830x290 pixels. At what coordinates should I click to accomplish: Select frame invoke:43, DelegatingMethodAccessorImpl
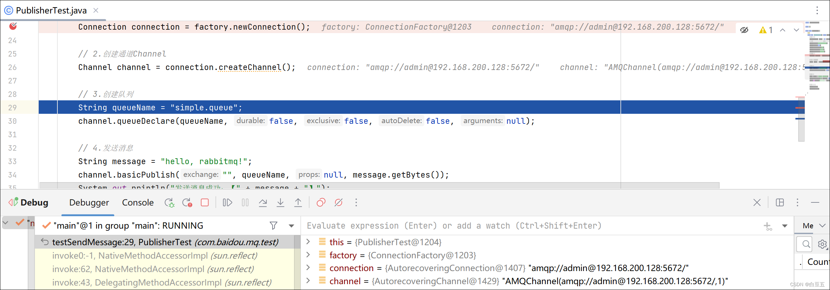(x=165, y=282)
